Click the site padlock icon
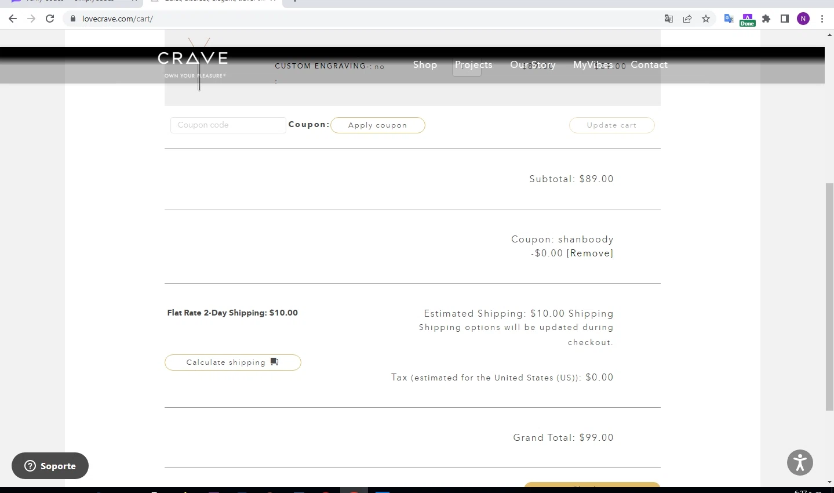The height and width of the screenshot is (493, 834). pyautogui.click(x=73, y=19)
